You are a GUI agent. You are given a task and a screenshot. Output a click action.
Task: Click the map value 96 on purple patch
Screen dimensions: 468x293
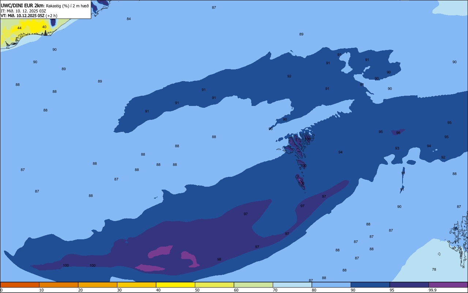[398, 133]
